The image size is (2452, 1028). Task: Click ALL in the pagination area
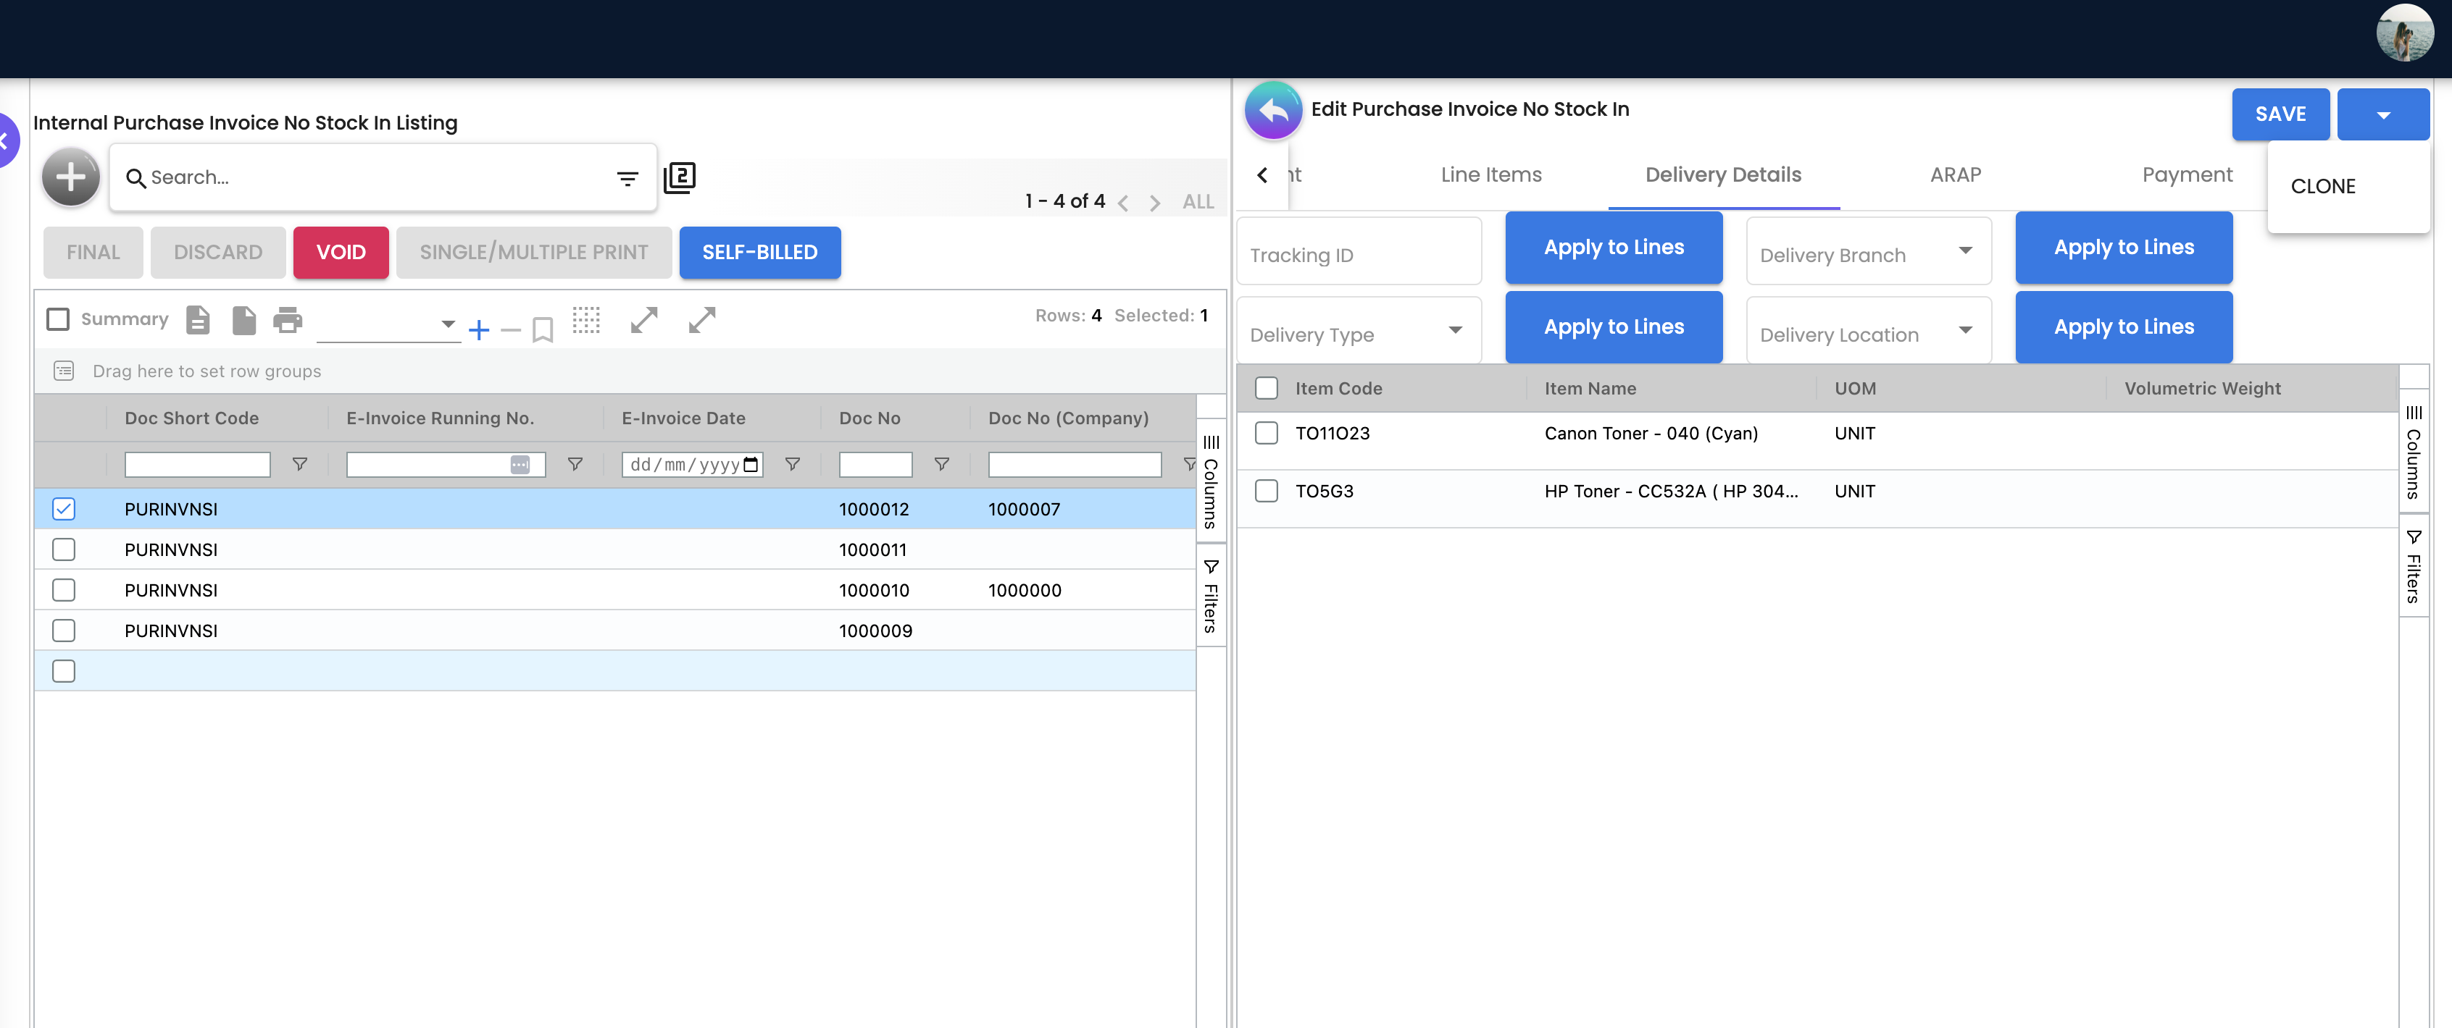tap(1198, 203)
